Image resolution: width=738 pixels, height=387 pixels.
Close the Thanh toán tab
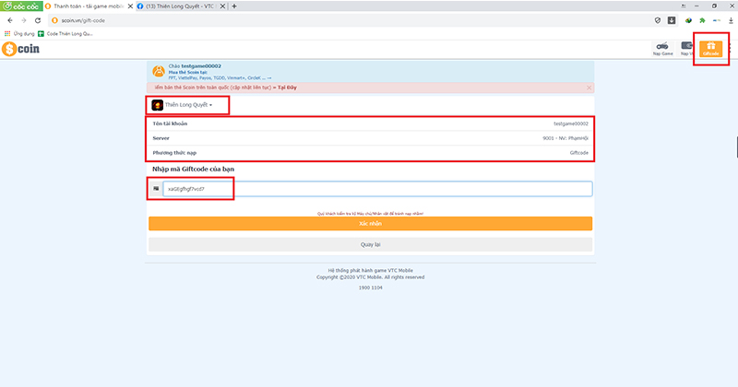tap(130, 6)
